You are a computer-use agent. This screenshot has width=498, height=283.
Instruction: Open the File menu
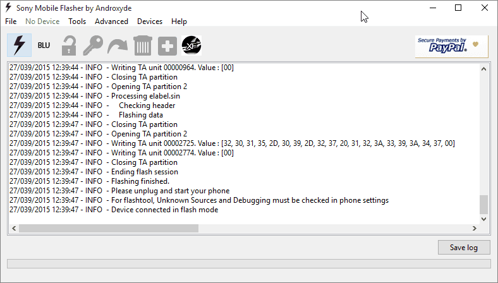point(11,21)
